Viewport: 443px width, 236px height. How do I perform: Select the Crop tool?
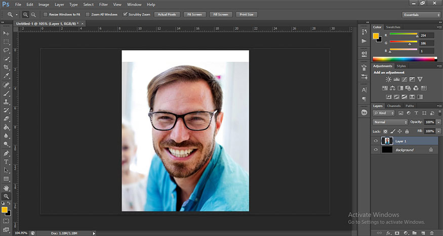click(x=6, y=67)
